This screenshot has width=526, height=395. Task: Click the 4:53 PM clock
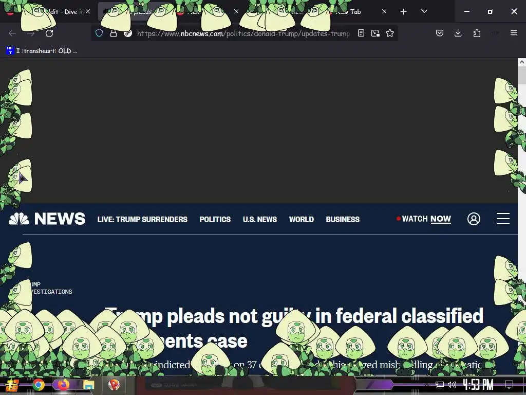coord(478,385)
